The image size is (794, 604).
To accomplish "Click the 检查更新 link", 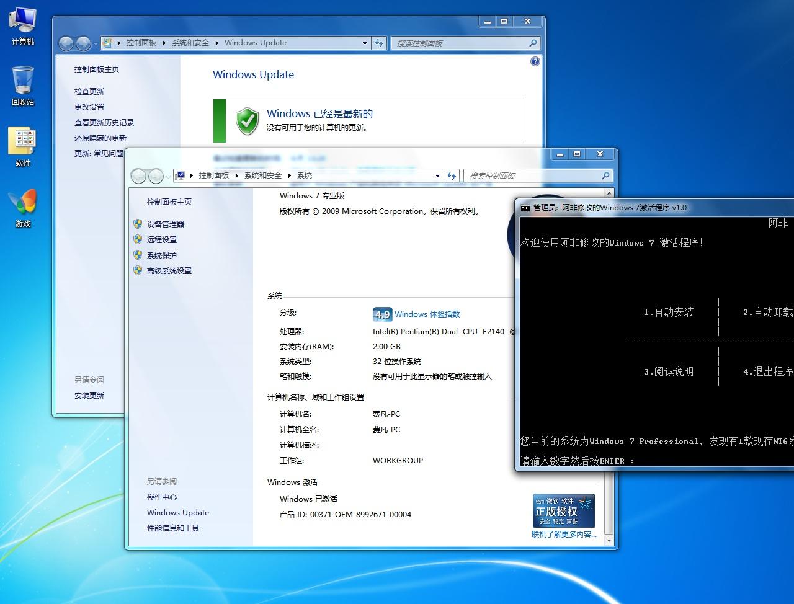I will point(89,91).
